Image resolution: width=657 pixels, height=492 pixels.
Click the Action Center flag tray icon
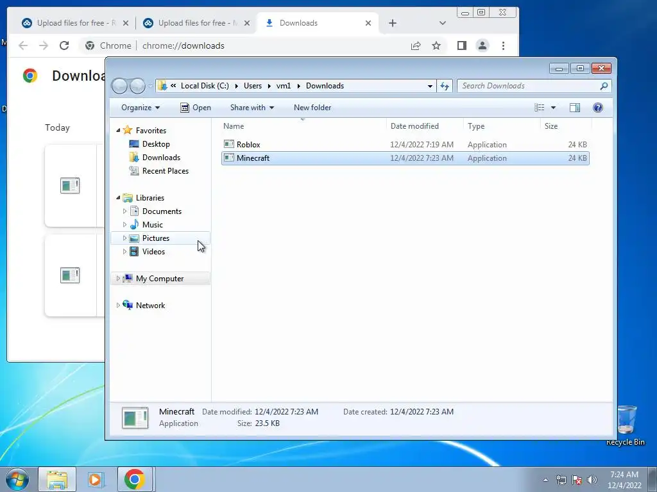577,480
